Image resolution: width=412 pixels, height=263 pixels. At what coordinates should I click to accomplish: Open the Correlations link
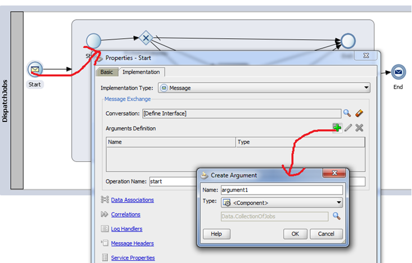[x=125, y=215]
